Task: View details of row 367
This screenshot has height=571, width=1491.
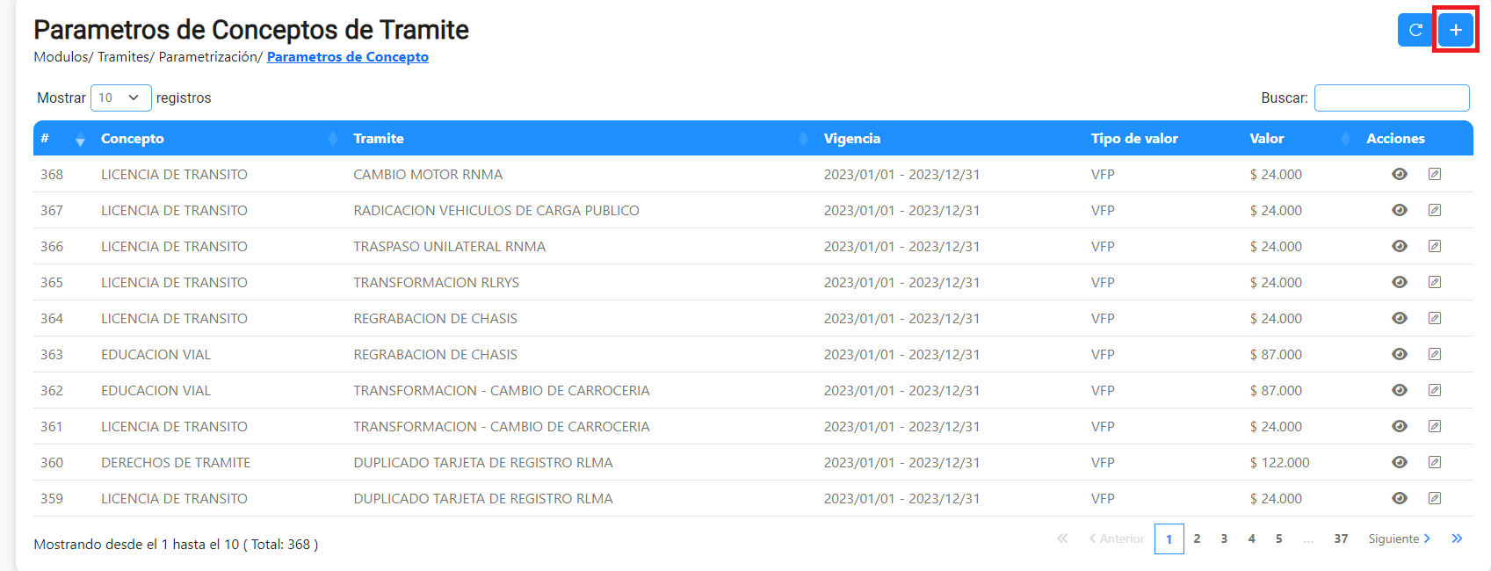Action: (x=1400, y=210)
